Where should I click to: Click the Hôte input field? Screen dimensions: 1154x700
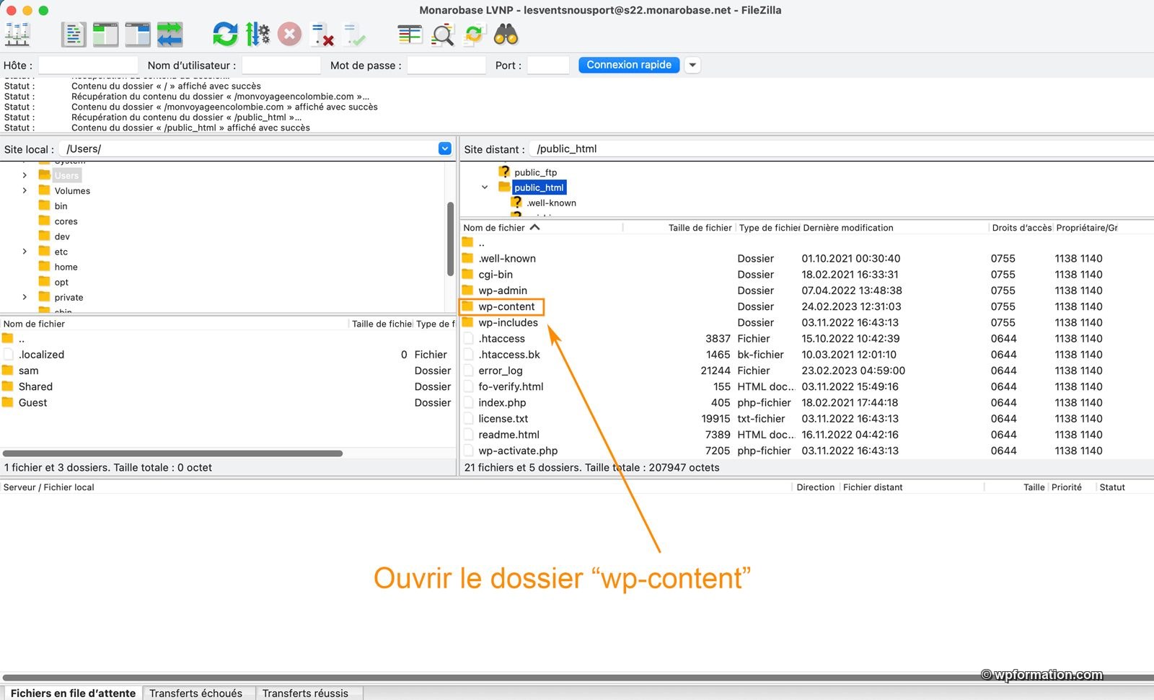(x=88, y=65)
